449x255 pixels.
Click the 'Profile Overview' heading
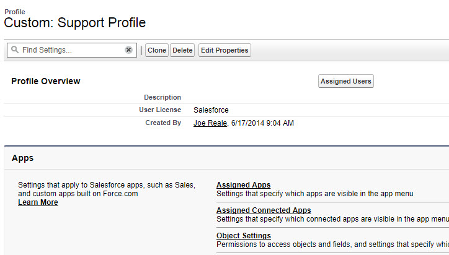(x=46, y=81)
